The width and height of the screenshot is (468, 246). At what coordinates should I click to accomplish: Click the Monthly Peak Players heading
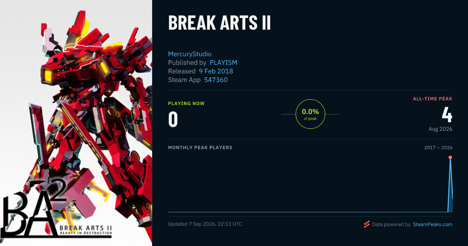coord(200,148)
